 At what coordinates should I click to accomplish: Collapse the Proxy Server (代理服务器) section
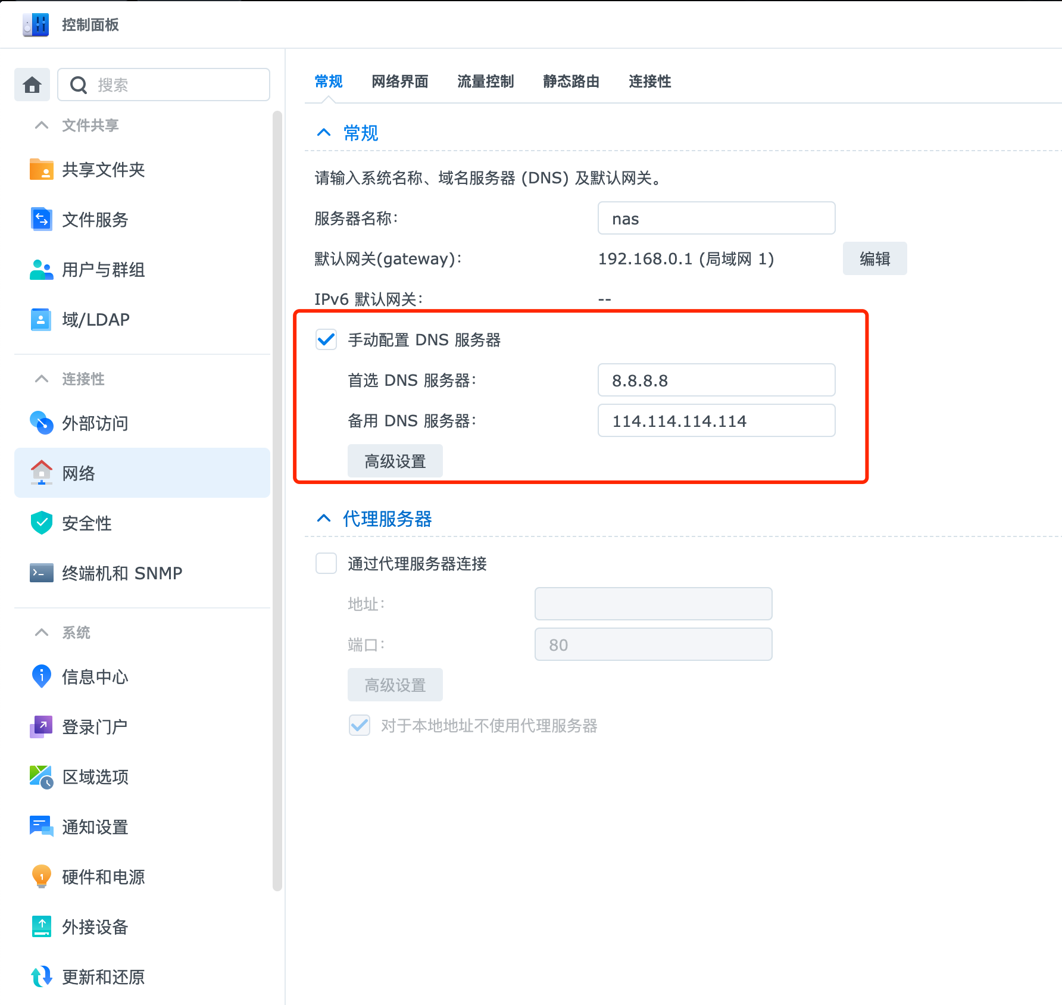[x=324, y=519]
